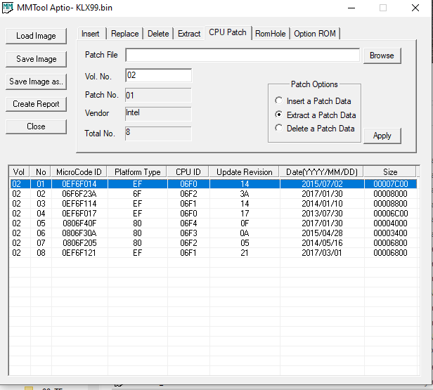Click CPU ID cell 06F4
433x390 pixels.
188,223
